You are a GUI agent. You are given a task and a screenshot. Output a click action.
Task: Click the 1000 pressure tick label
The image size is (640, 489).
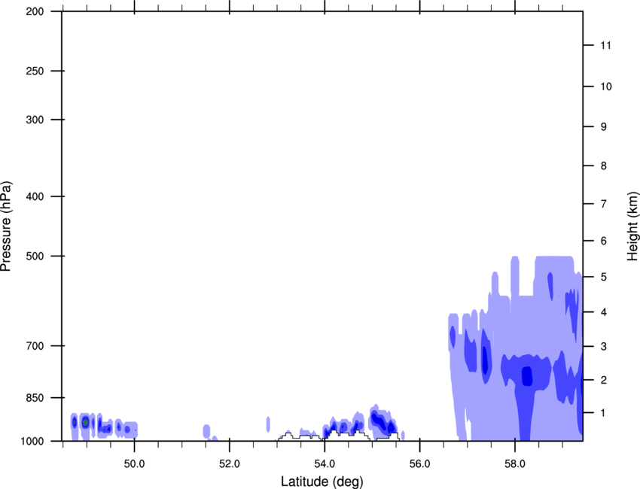pyautogui.click(x=32, y=442)
